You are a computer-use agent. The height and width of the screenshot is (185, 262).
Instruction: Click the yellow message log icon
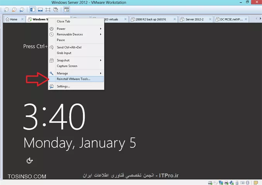[x=256, y=183]
